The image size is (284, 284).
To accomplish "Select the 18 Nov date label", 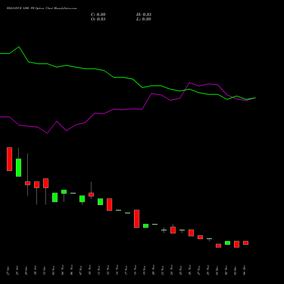I will [x=135, y=270].
